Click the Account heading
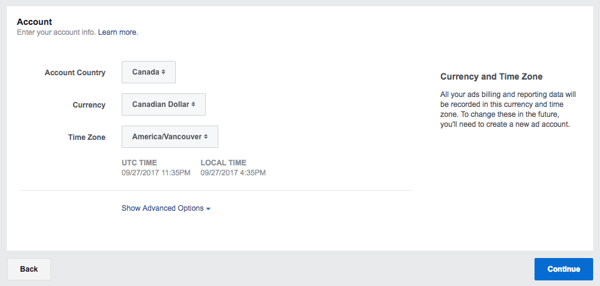The height and width of the screenshot is (286, 600). coord(34,22)
